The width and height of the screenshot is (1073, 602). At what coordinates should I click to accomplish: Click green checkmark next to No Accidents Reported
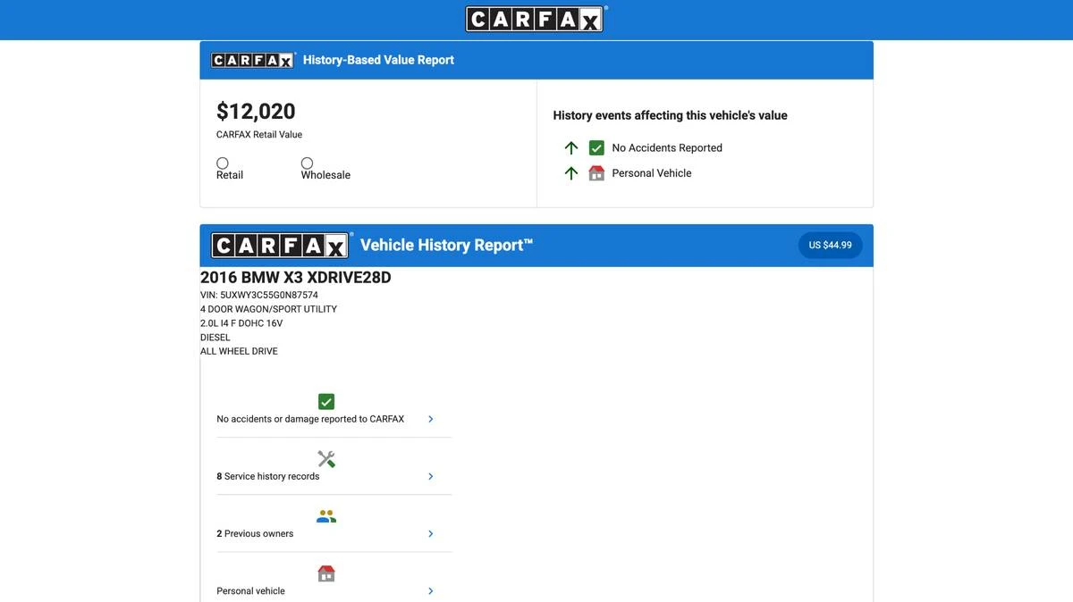pyautogui.click(x=596, y=148)
